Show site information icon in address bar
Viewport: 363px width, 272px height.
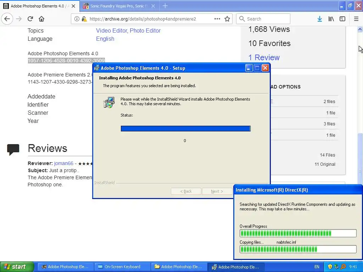click(x=77, y=19)
